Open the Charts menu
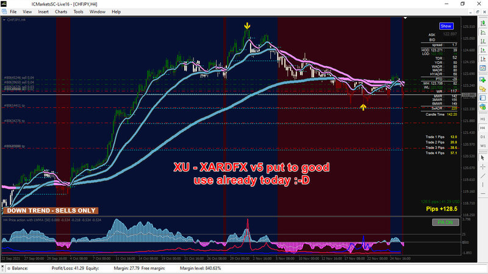488x274 pixels. [61, 12]
